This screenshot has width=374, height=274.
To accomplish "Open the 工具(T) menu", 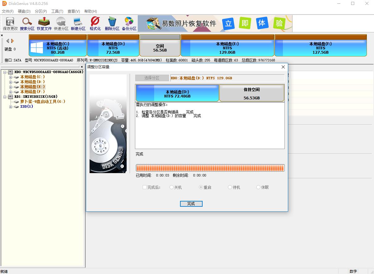I will (x=57, y=11).
